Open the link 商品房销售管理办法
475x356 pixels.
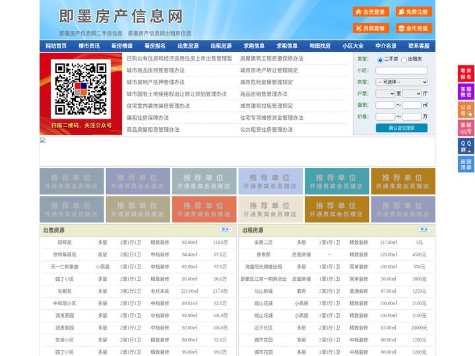(264, 94)
